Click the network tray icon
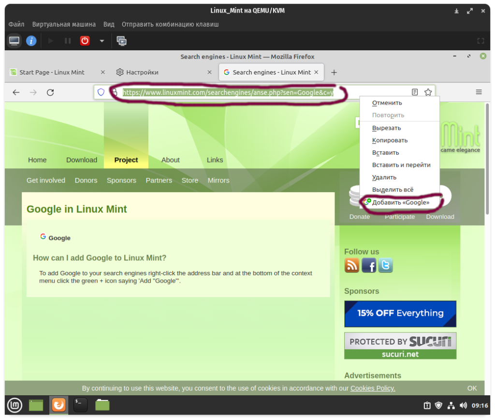The image size is (495, 420). click(x=451, y=405)
